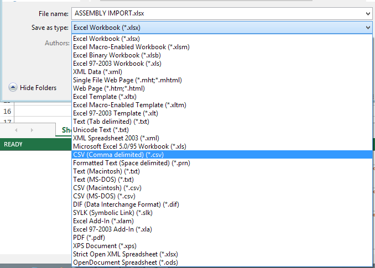Select XML Data (*.xml) format
Screen dimensions: 375x268
tap(97, 72)
